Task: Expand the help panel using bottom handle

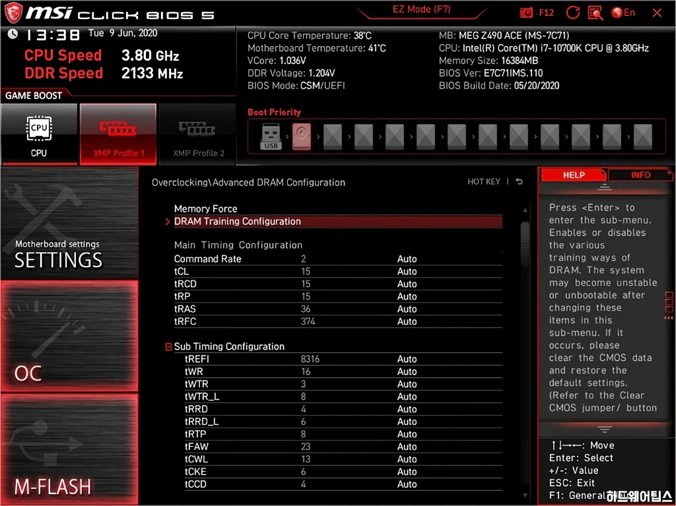Action: (x=604, y=429)
